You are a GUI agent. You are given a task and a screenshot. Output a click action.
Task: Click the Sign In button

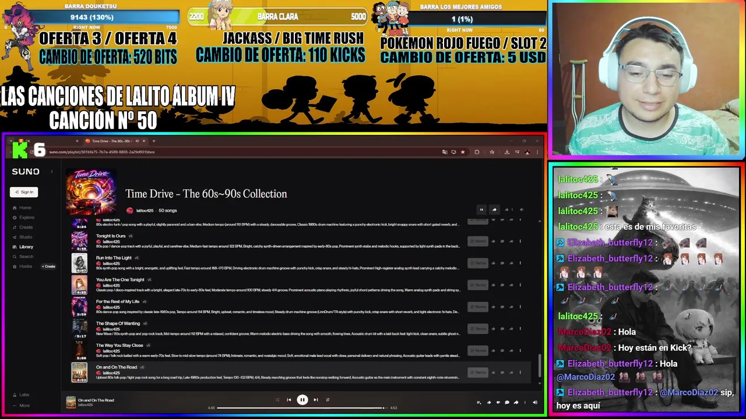pyautogui.click(x=24, y=192)
